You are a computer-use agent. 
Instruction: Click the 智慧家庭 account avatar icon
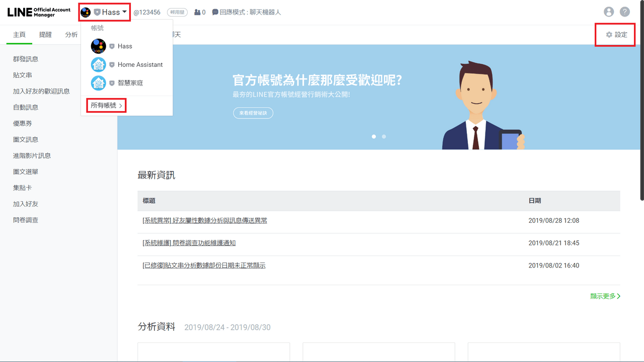(98, 83)
